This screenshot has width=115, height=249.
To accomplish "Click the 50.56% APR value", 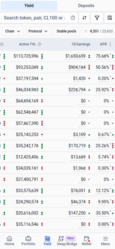I will pos(103,67).
